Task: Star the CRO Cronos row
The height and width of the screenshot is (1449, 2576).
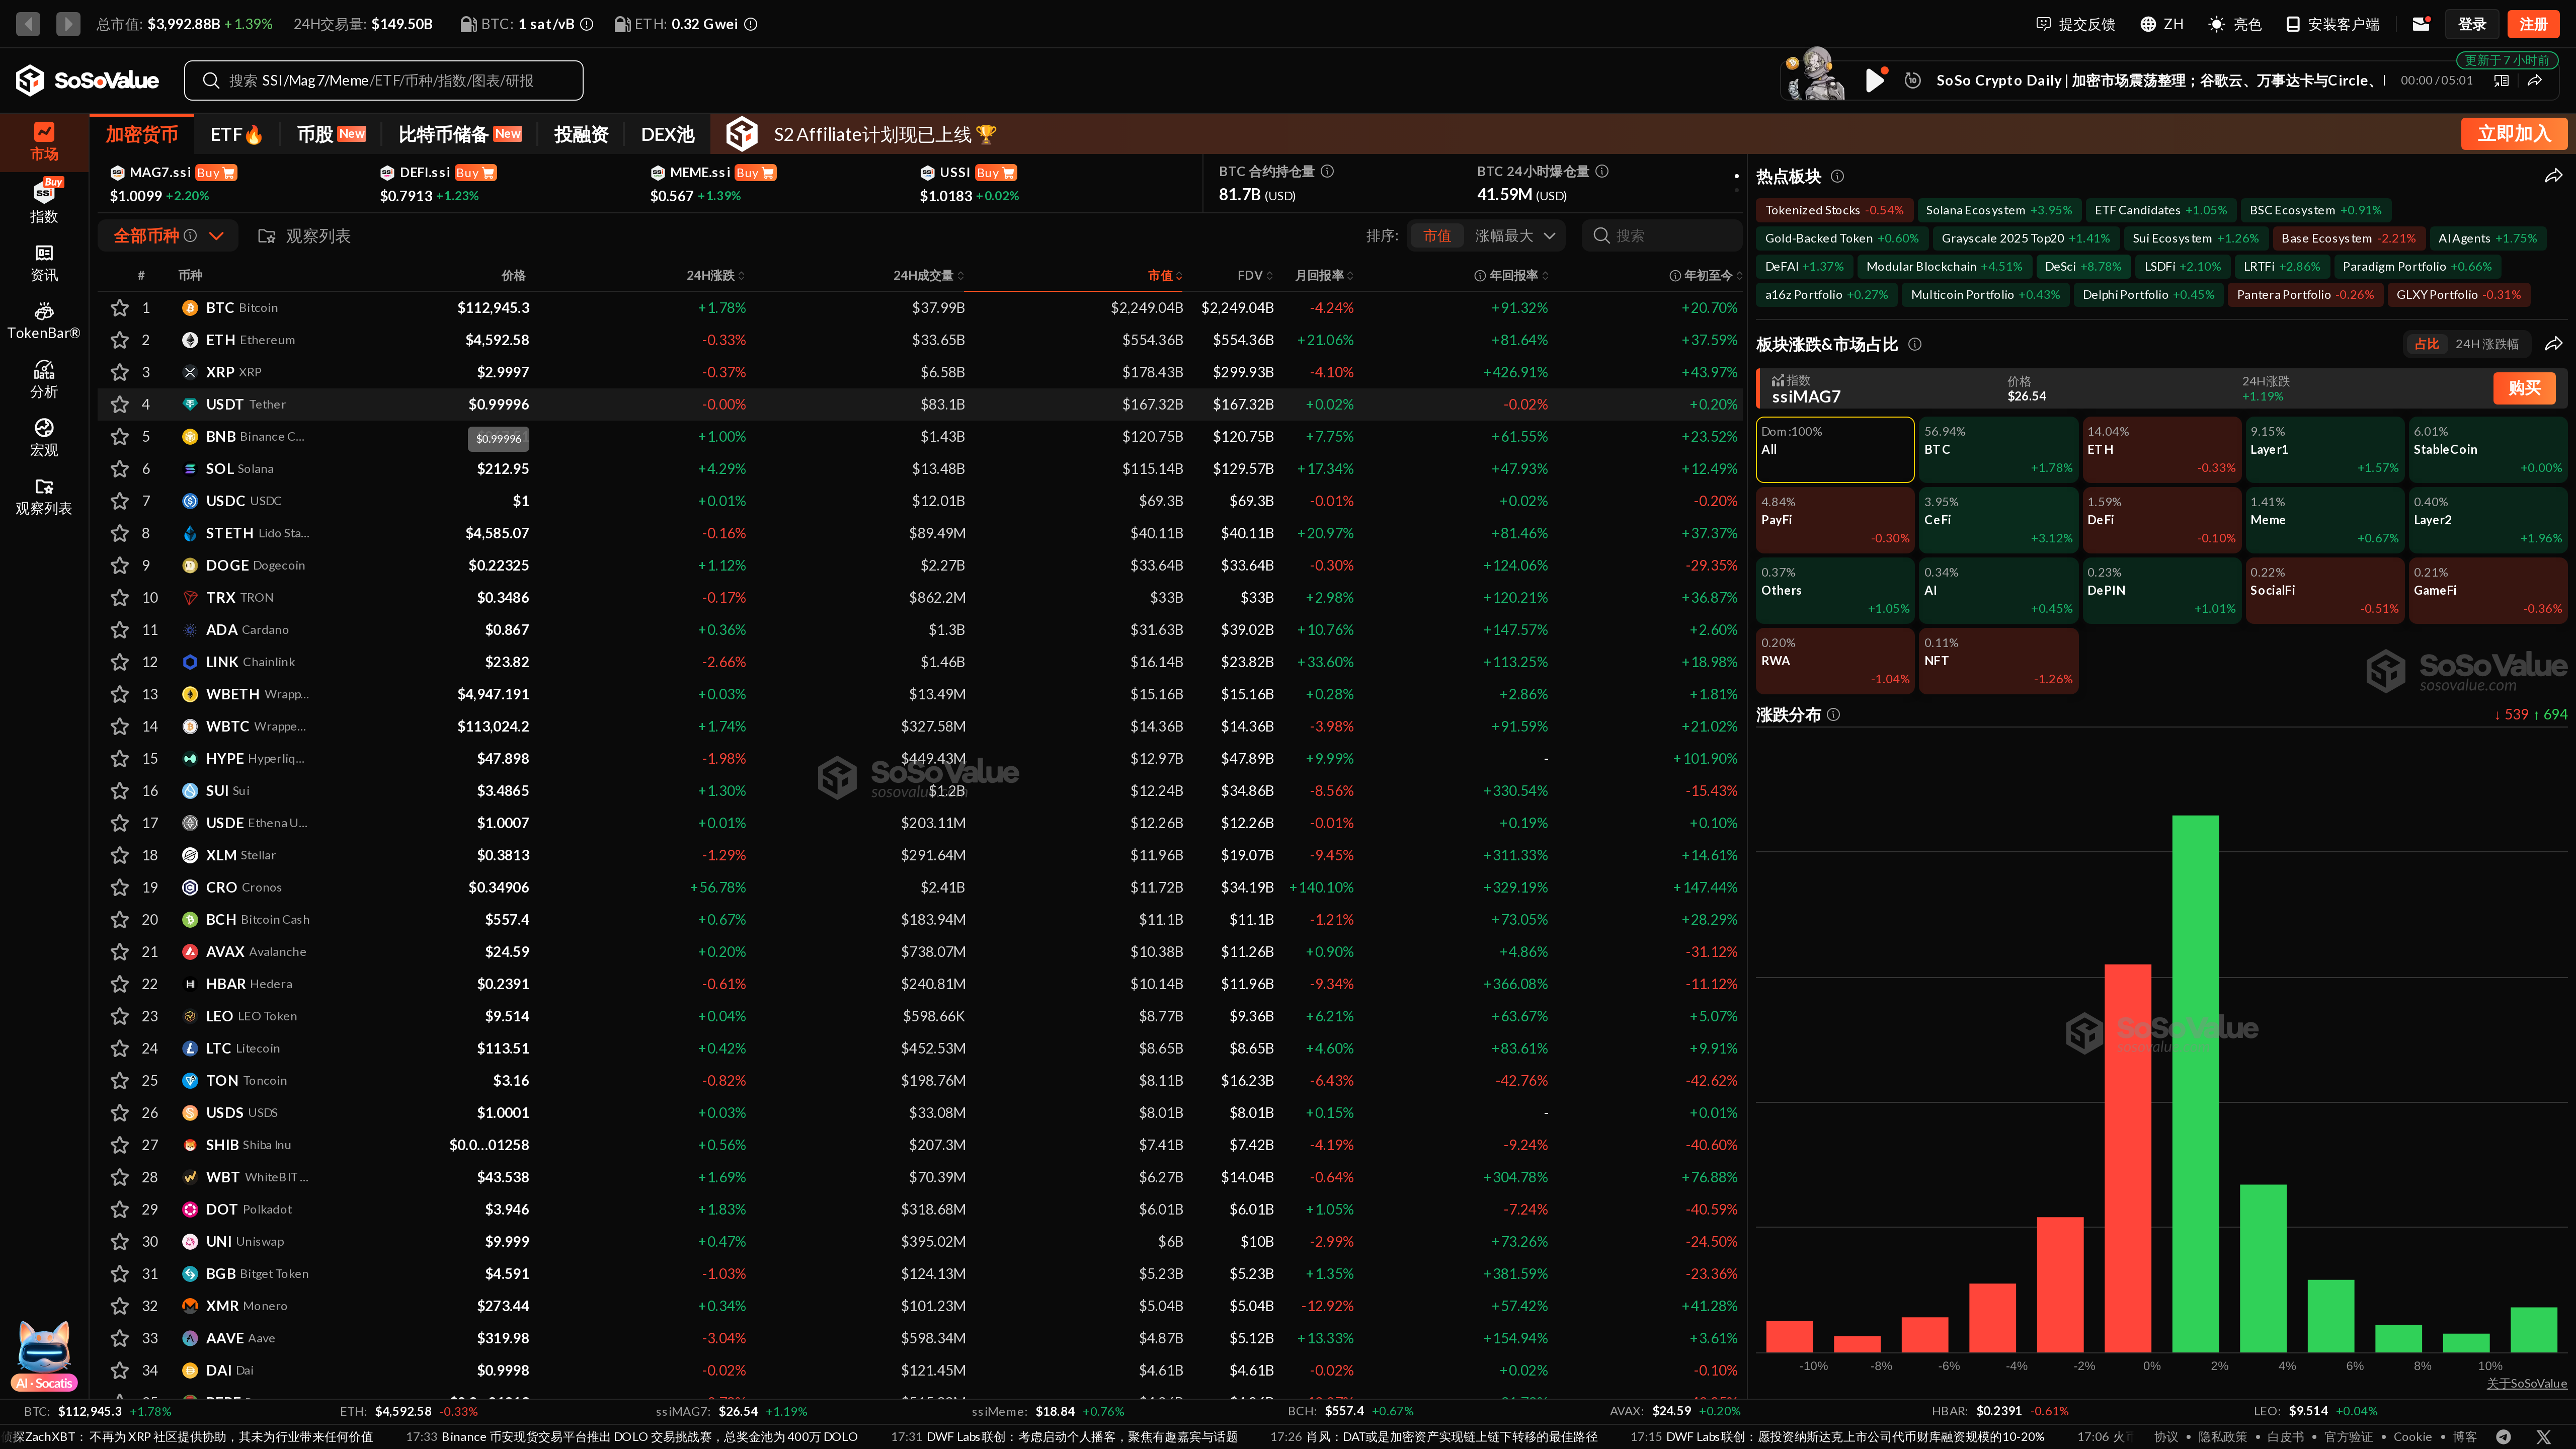Action: pos(120,887)
